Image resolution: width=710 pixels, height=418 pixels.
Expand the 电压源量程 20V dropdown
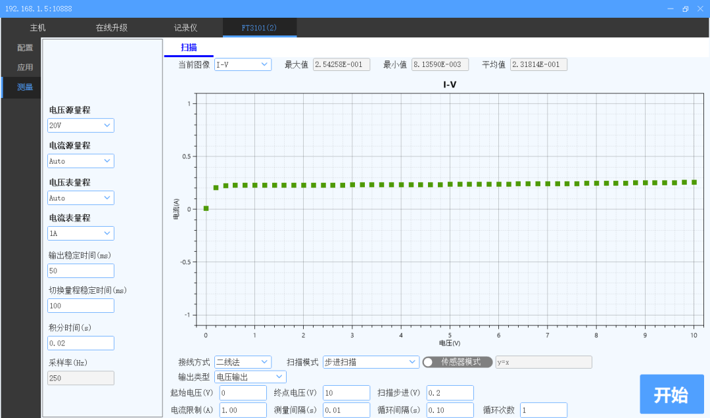pyautogui.click(x=81, y=126)
